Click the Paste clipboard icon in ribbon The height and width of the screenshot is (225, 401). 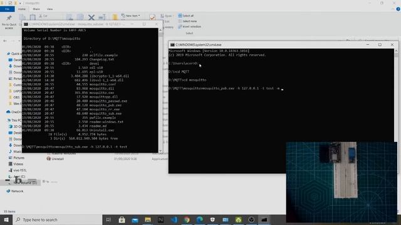point(33,17)
